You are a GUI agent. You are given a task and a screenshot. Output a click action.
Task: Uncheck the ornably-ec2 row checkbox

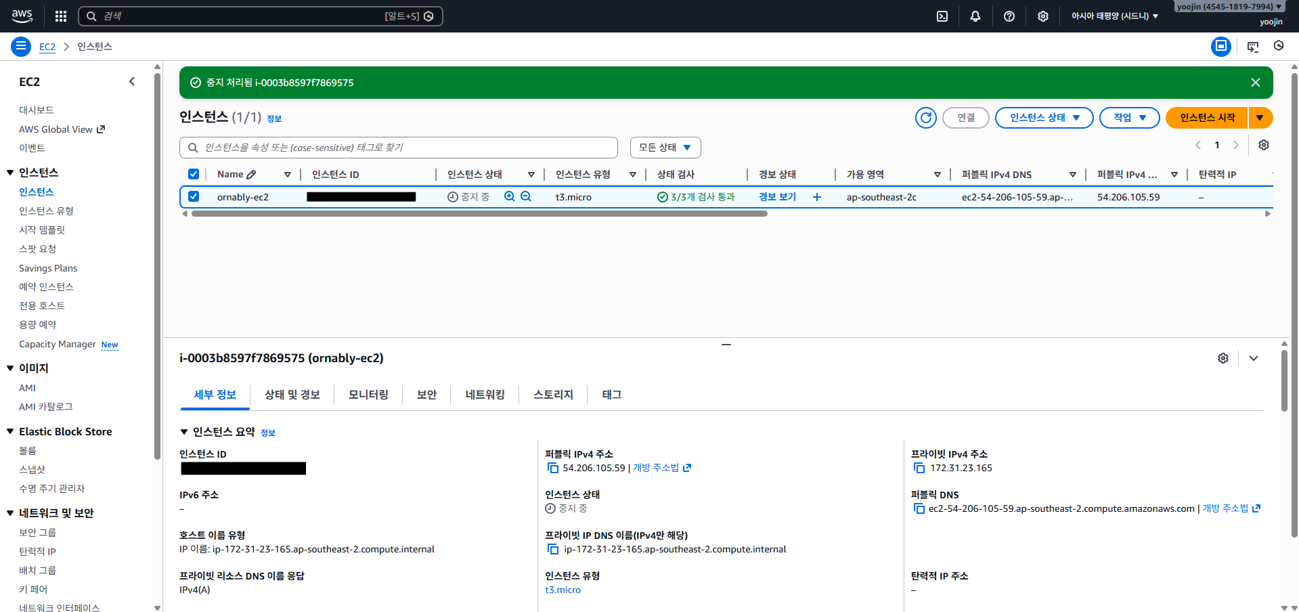click(194, 196)
